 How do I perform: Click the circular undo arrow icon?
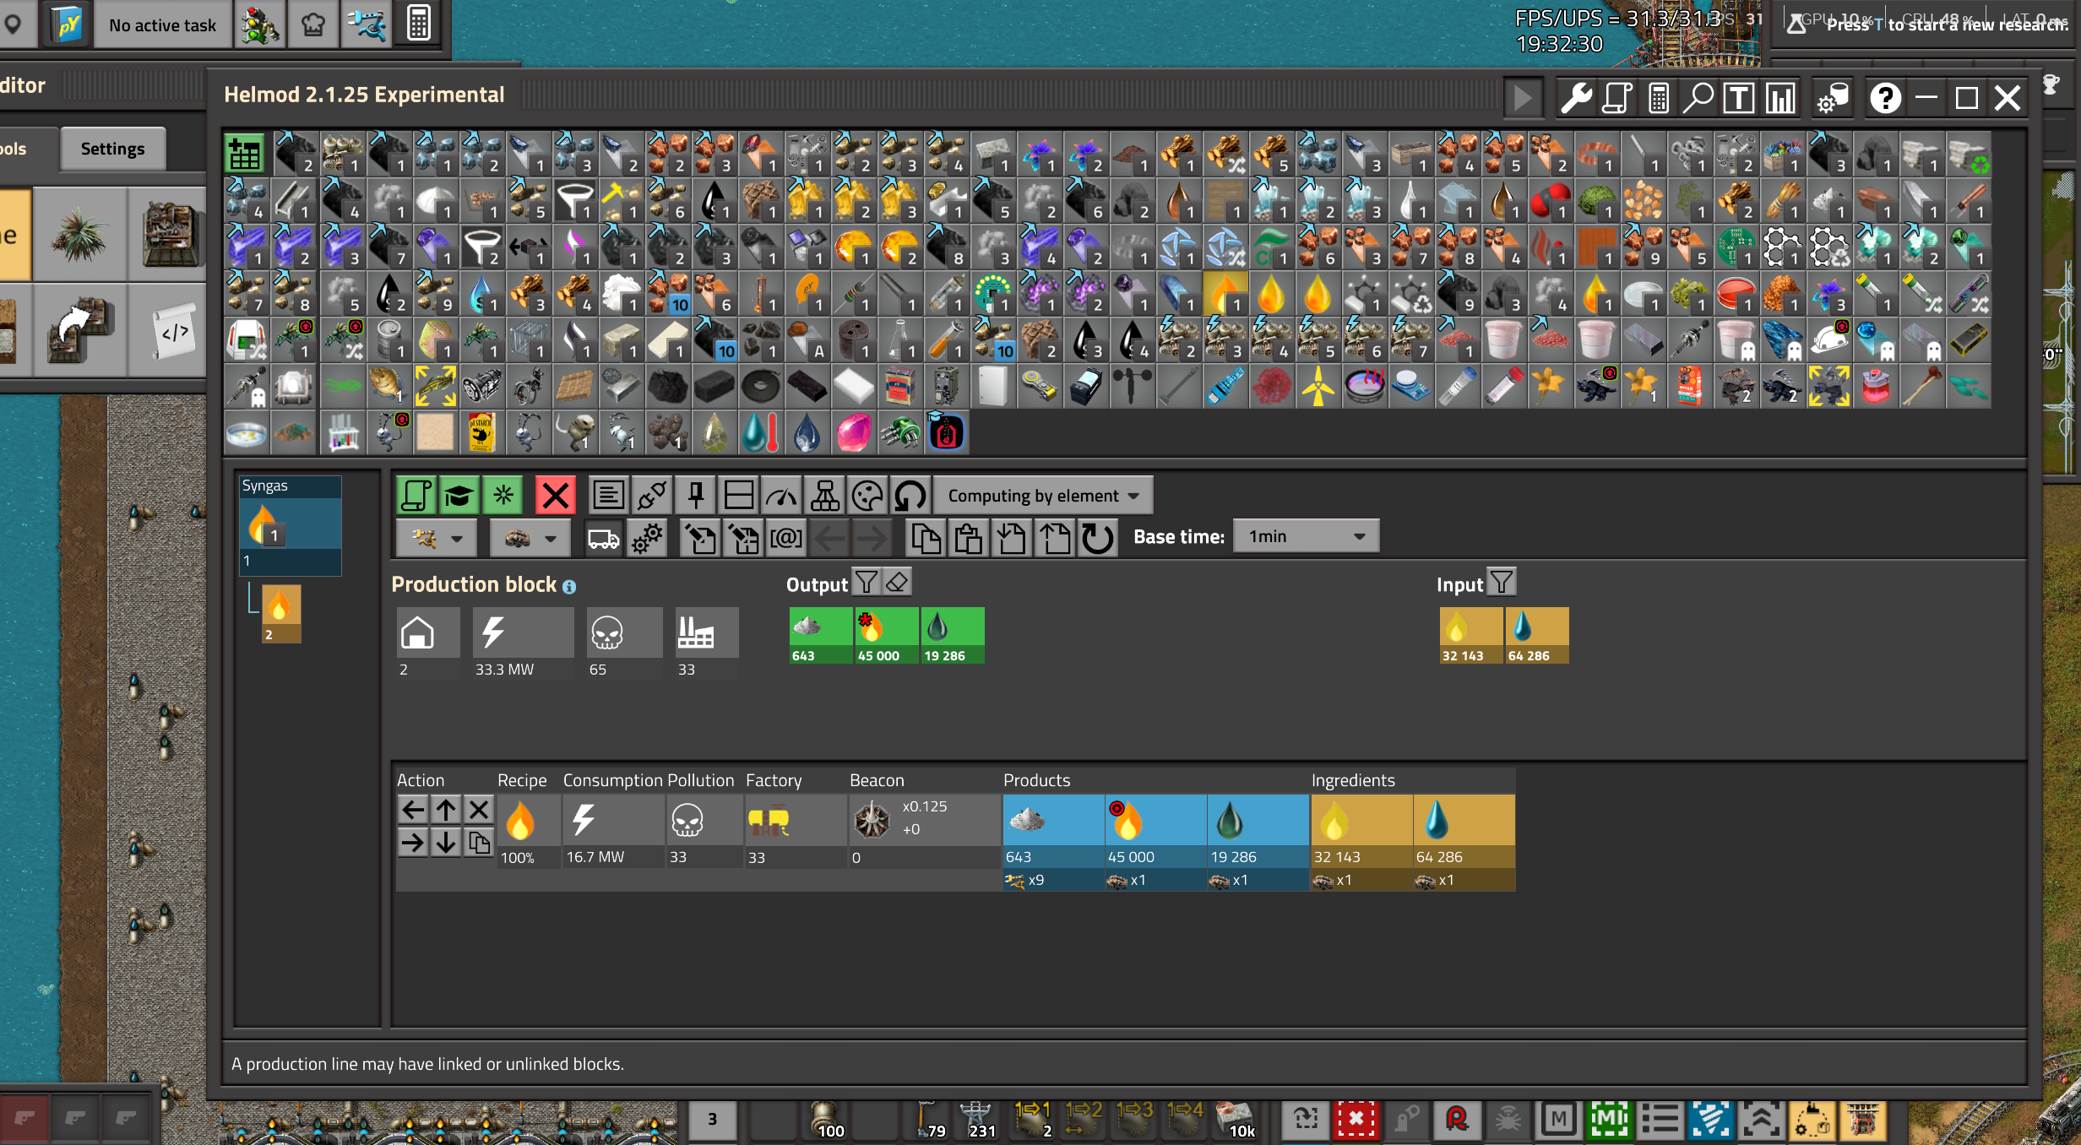(910, 496)
